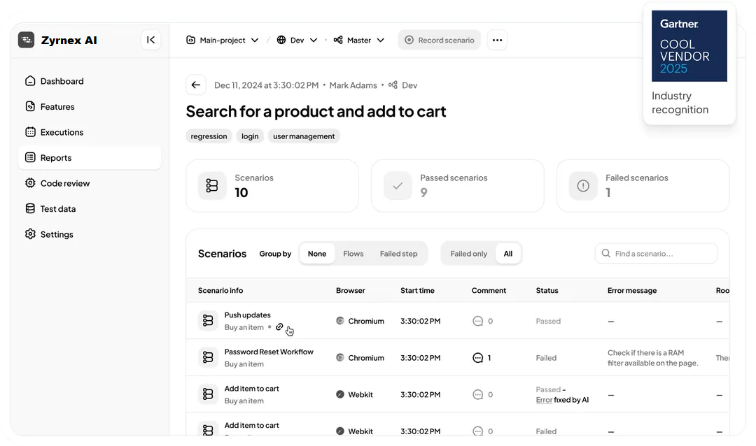Open the Push updates scenario name
756x446 pixels.
pos(247,315)
